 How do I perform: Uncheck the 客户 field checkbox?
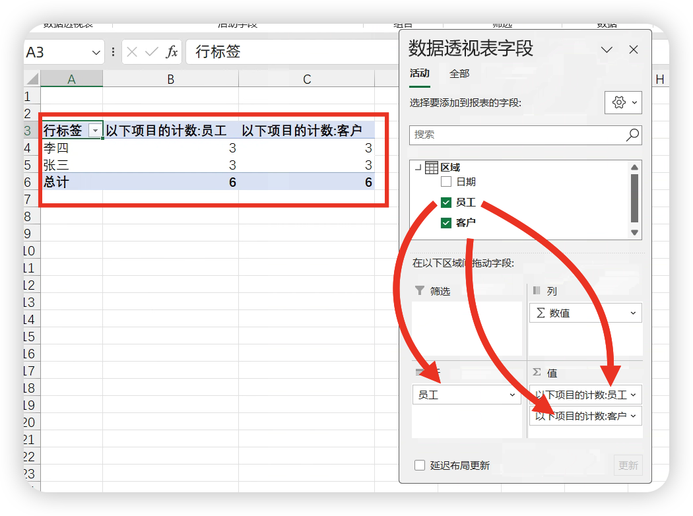(x=446, y=222)
